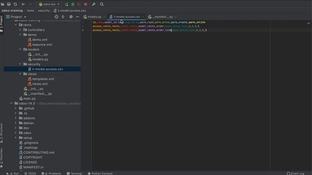Collapse the views folder
The height and width of the screenshot is (175, 312).
20,74
